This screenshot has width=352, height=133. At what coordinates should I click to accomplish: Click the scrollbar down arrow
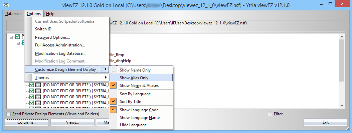pos(342,105)
